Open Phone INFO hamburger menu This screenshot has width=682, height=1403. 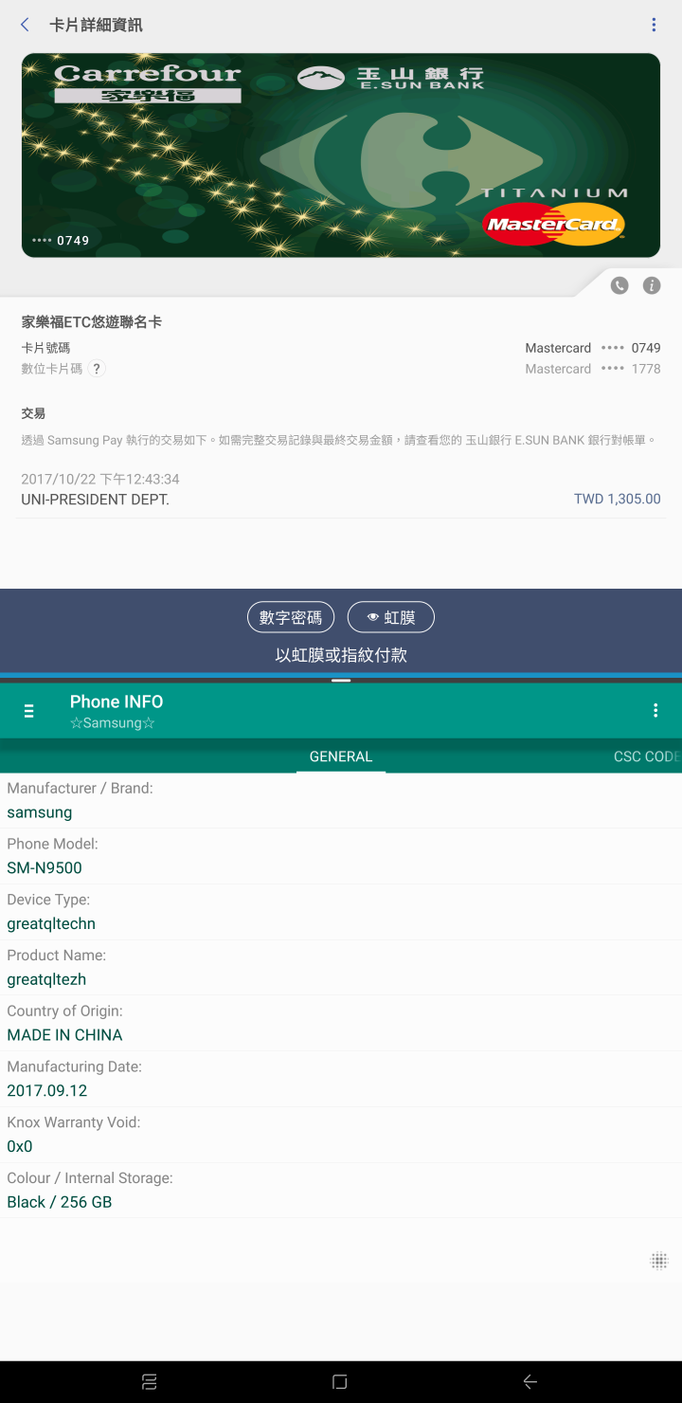tap(29, 711)
